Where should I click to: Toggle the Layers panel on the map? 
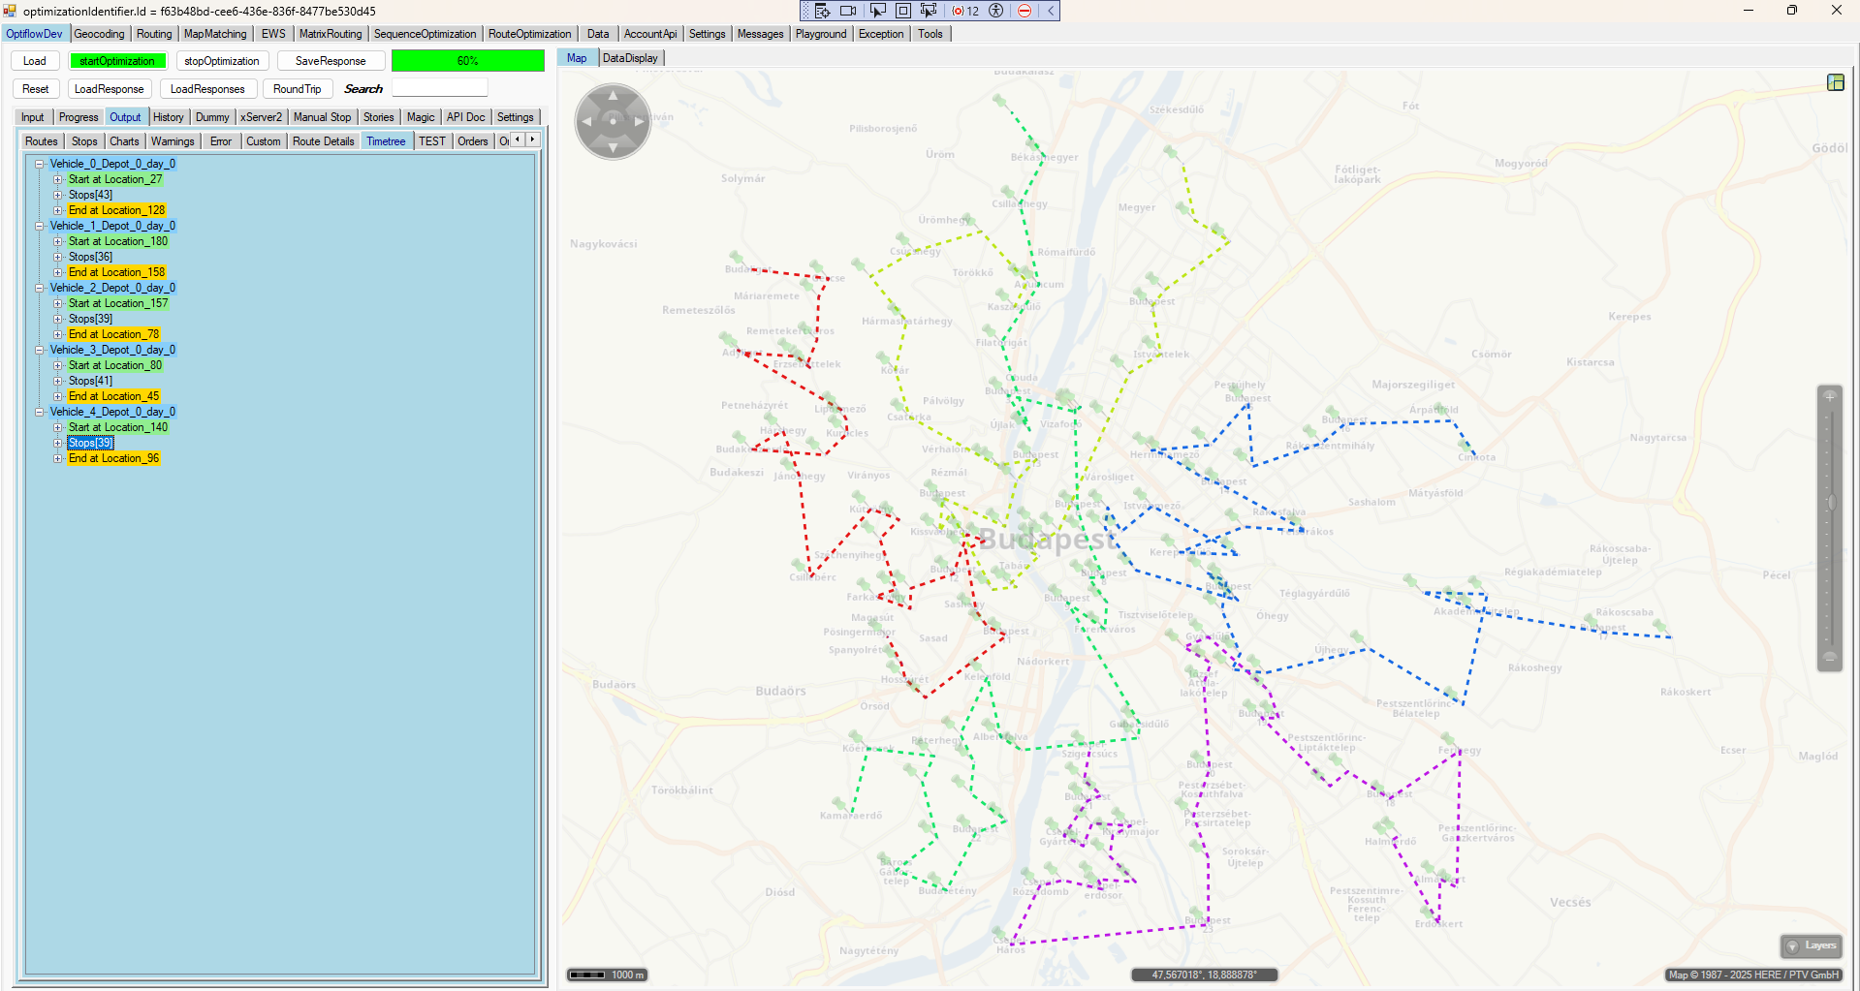(x=1811, y=945)
